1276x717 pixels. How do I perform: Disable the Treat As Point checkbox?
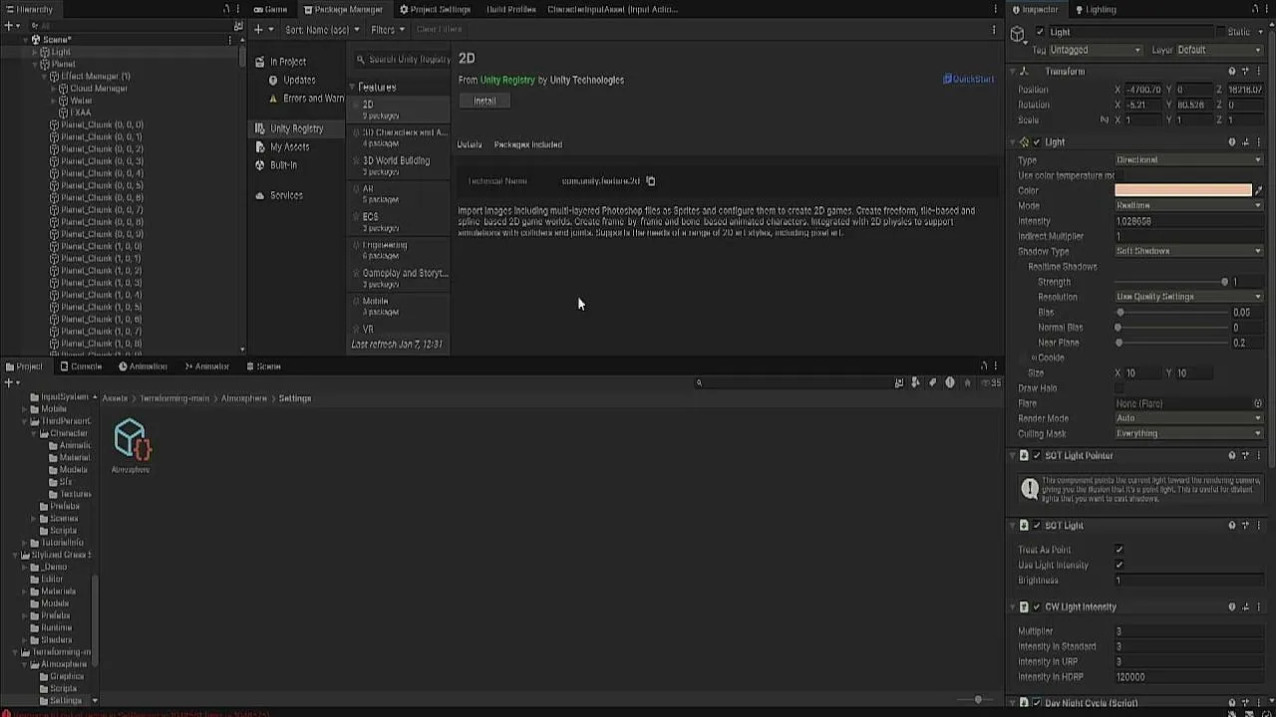1119,550
